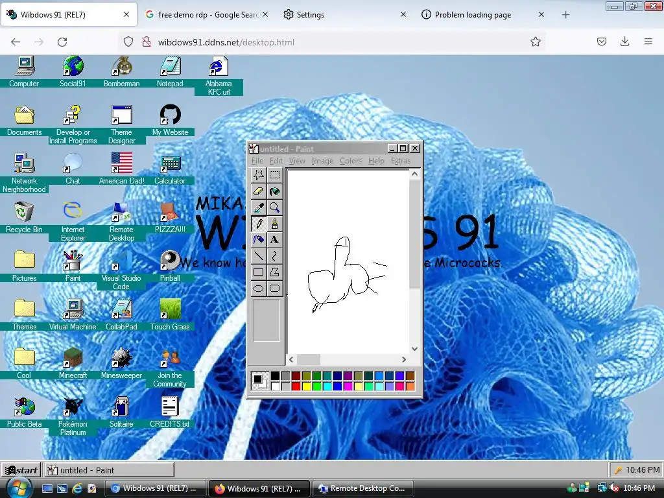
Task: Select the Polygon shape tool
Action: pos(274,272)
